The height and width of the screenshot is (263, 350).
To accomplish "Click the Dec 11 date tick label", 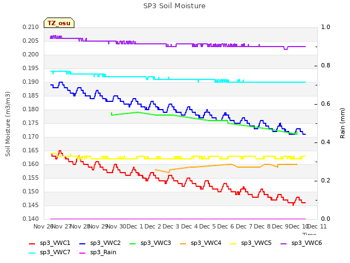I will (317, 226).
